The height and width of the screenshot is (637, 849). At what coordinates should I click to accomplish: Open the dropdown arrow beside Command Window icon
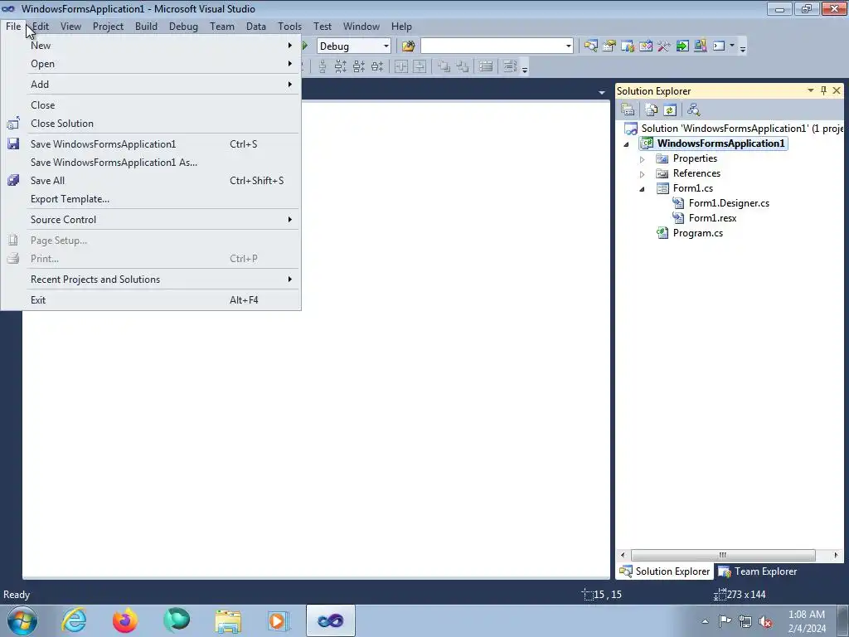[x=732, y=46]
